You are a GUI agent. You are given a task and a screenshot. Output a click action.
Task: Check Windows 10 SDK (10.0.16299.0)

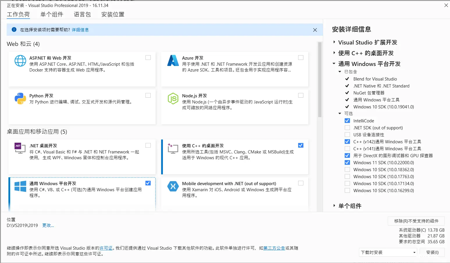(347, 190)
